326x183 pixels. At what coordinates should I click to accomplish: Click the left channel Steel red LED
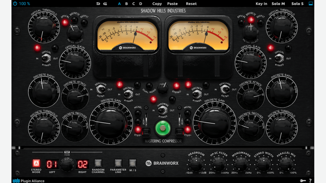coord(138,130)
